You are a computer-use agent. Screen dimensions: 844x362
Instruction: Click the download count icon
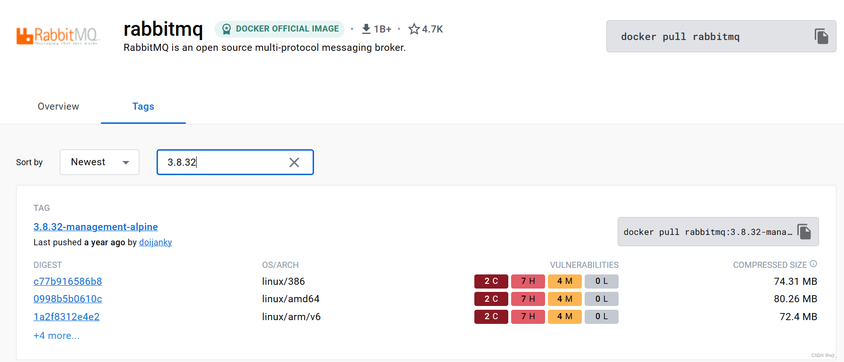point(366,29)
